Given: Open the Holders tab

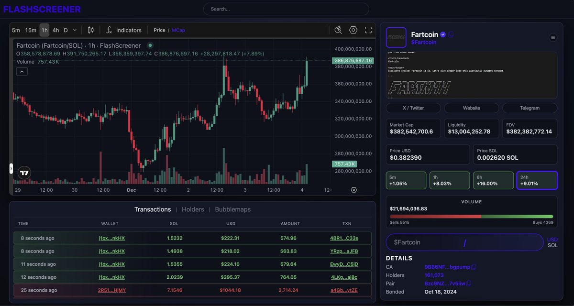Looking at the screenshot, I should click(x=193, y=209).
